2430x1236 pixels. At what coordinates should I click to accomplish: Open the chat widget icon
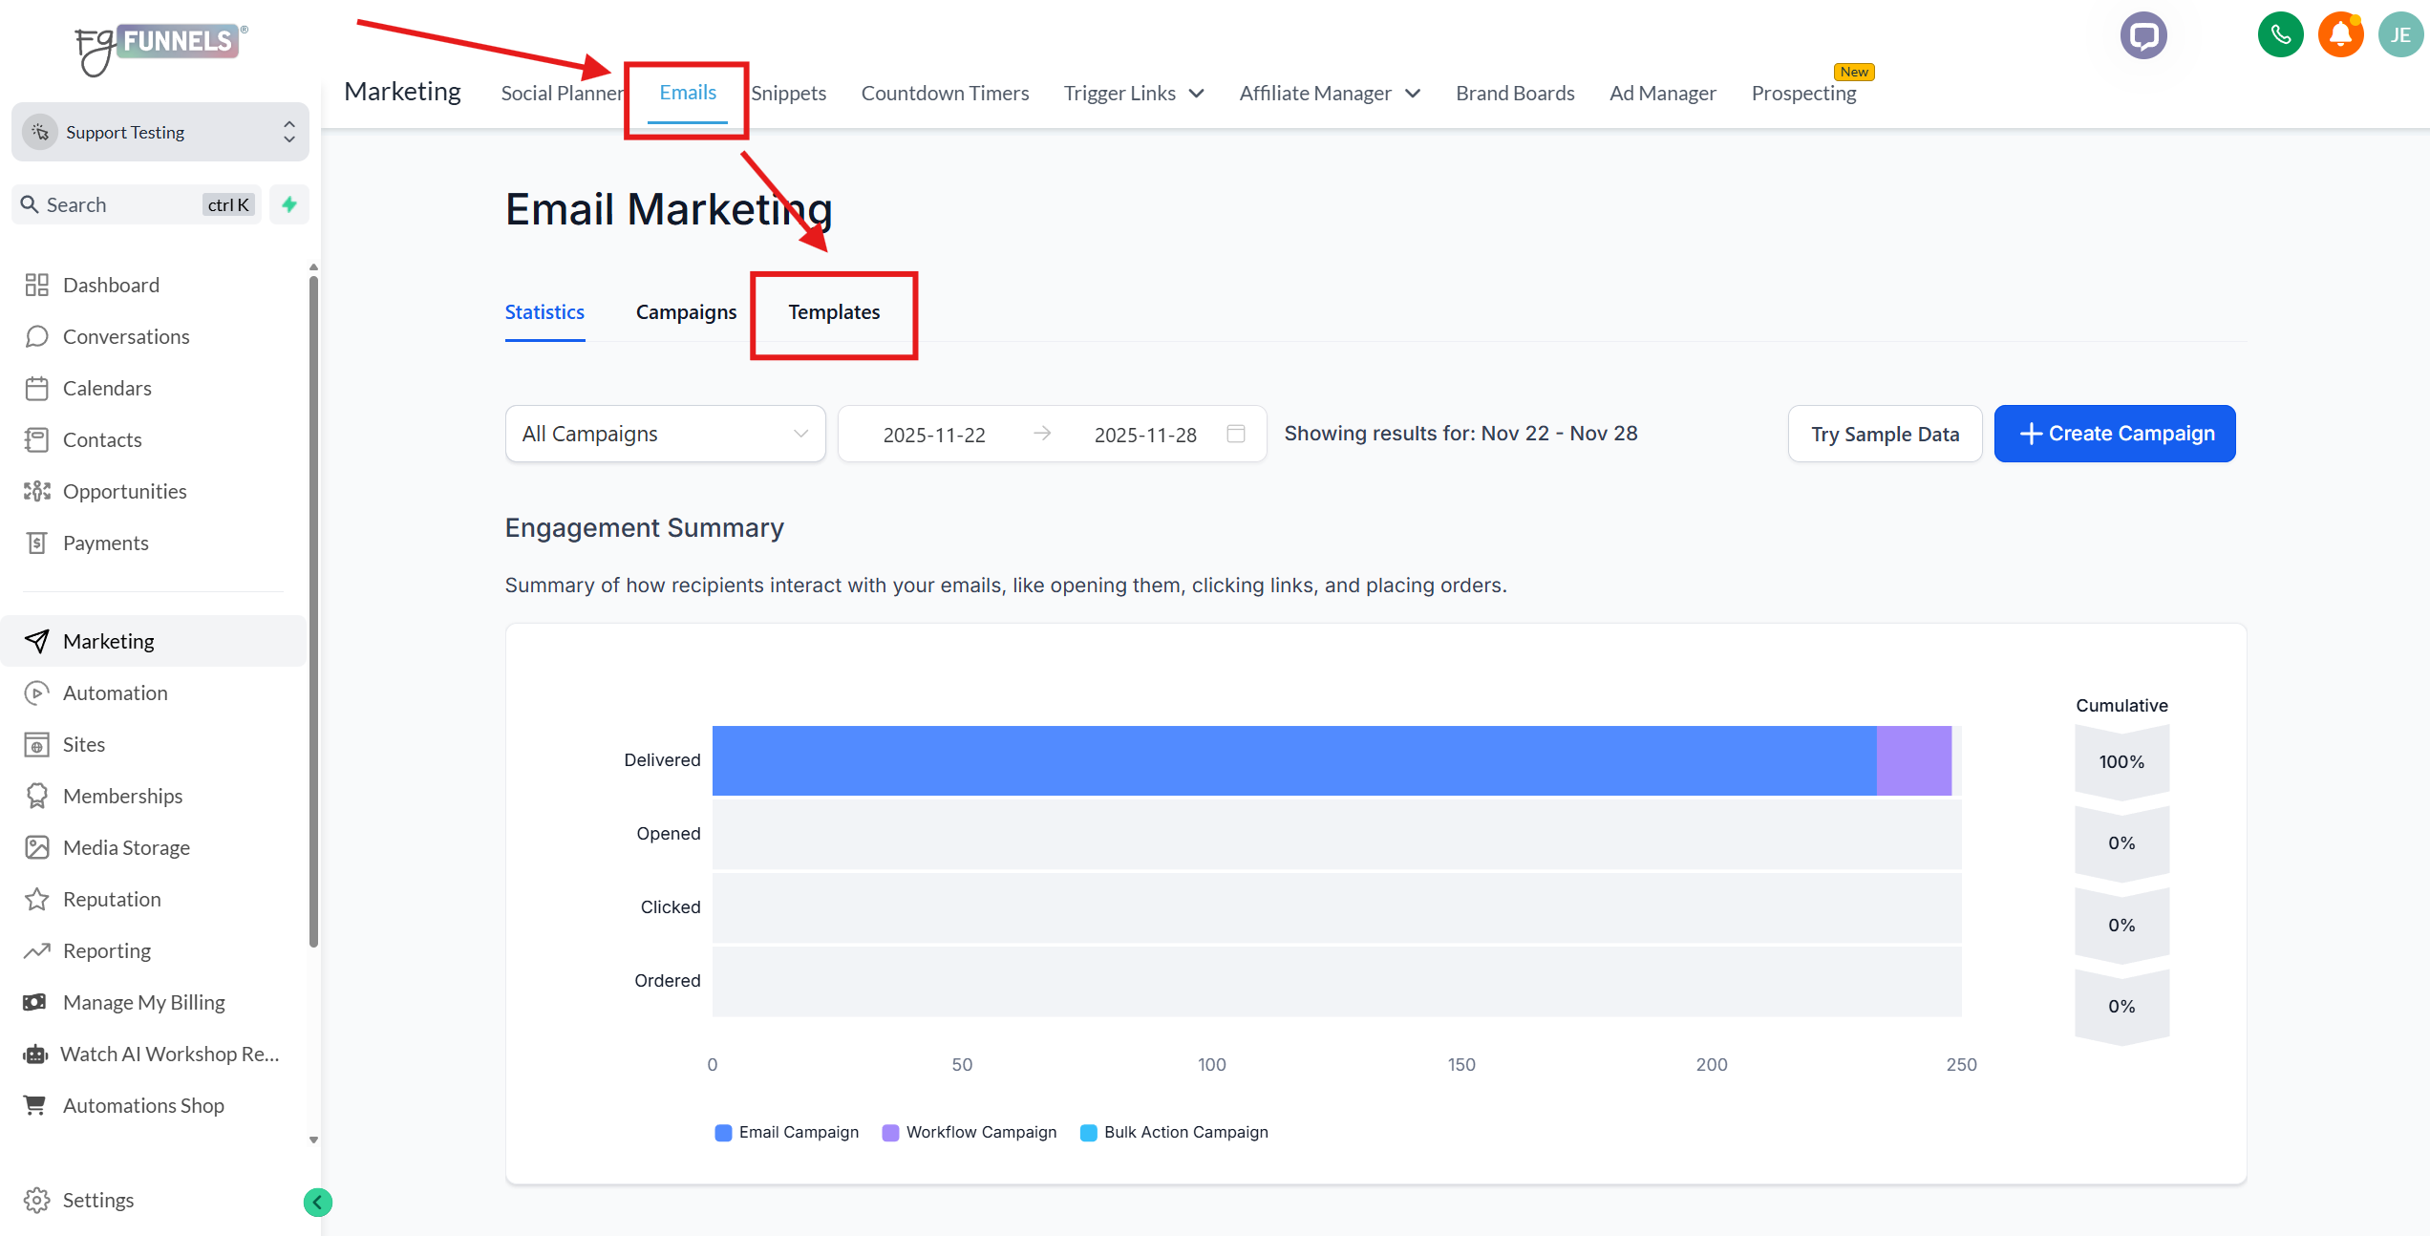coord(2143,36)
